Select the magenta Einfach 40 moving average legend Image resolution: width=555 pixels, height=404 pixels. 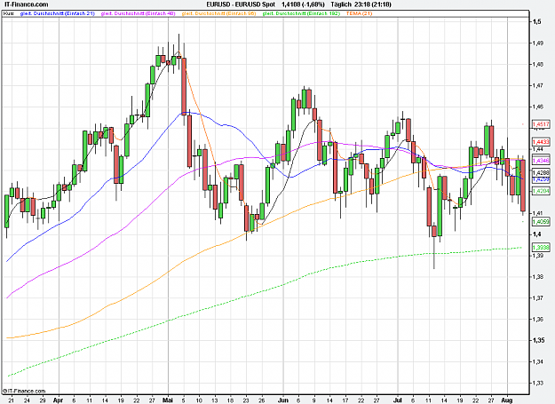138,13
